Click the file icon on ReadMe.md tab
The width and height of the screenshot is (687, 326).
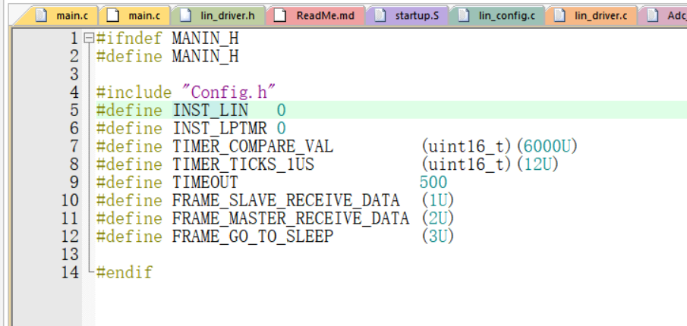(x=279, y=16)
